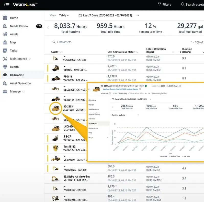
Task: Expand the Maintenance sidebar submenu
Action: coord(20,59)
